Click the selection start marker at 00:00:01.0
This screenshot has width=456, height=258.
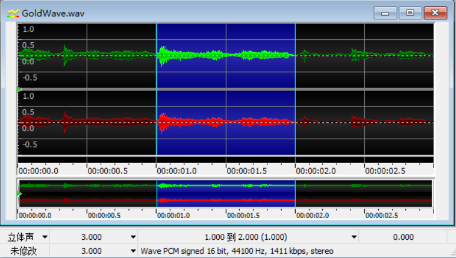[157, 88]
